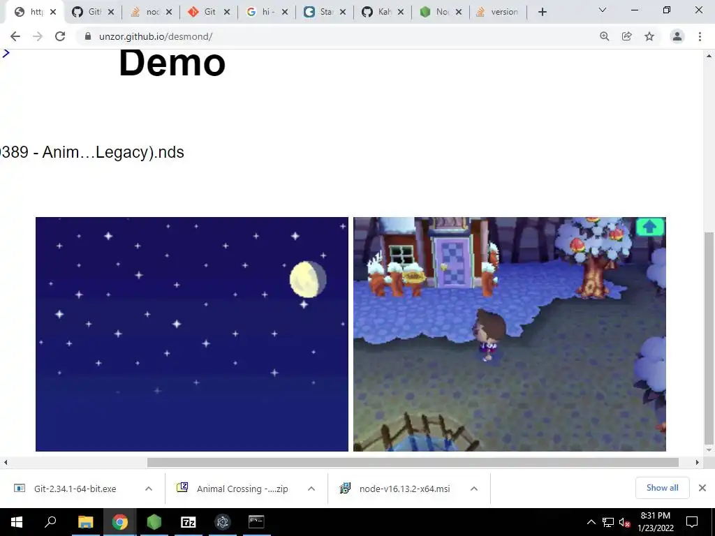
Task: Open the notification center
Action: [x=692, y=522]
